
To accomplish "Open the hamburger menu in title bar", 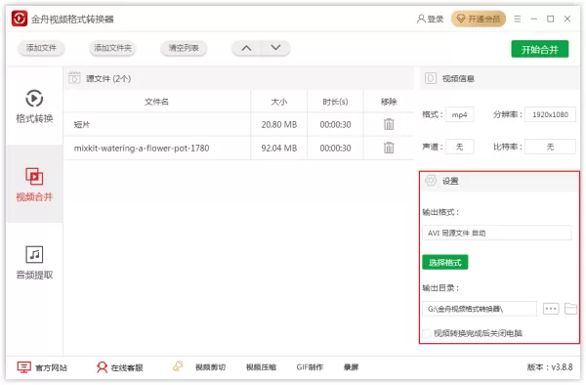I will (518, 19).
